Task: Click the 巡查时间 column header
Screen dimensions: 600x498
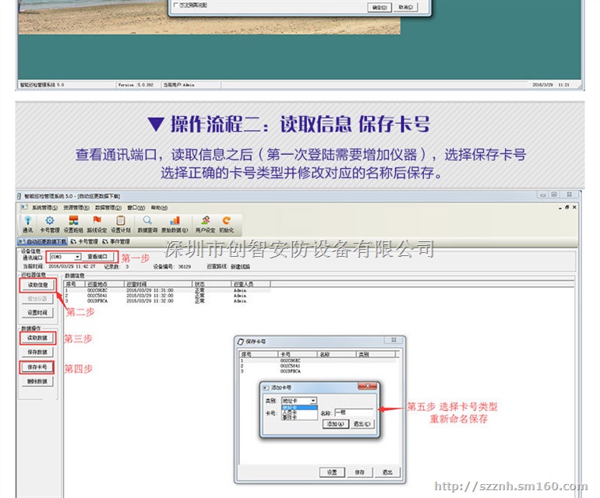Action: point(158,284)
